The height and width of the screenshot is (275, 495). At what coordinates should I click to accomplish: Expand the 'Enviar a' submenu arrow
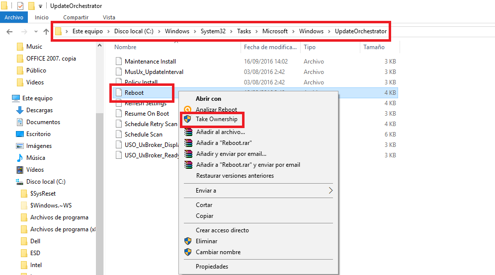click(x=330, y=191)
